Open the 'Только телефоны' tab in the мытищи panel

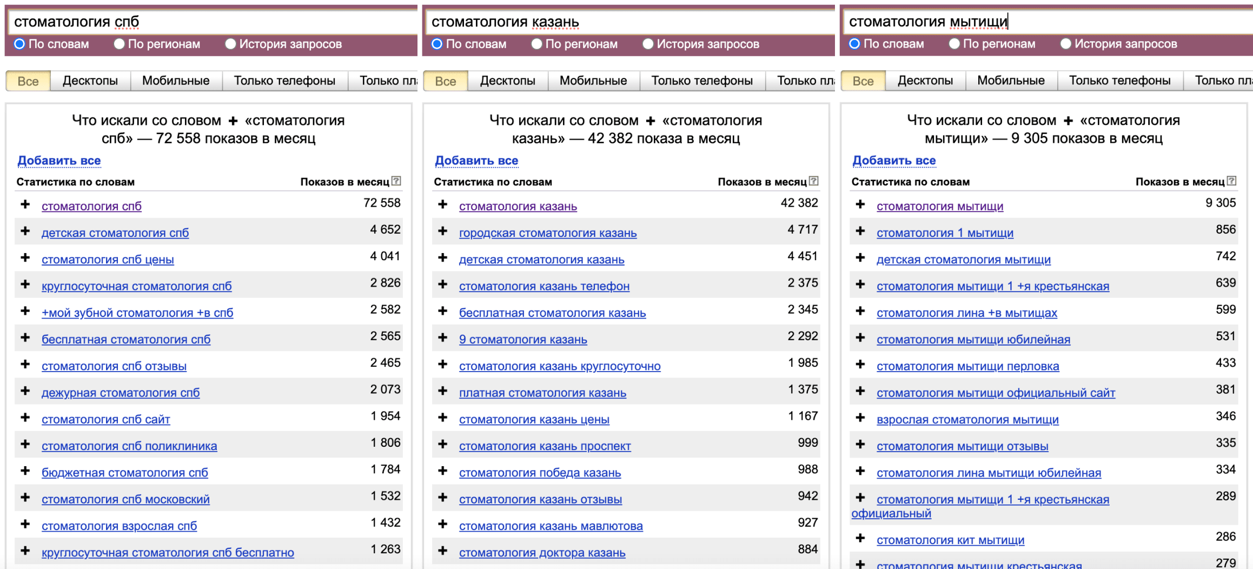point(1119,81)
